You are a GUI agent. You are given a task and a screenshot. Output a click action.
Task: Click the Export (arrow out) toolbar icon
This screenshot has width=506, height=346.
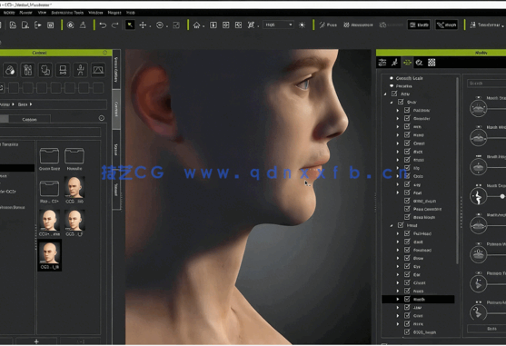coord(38,25)
